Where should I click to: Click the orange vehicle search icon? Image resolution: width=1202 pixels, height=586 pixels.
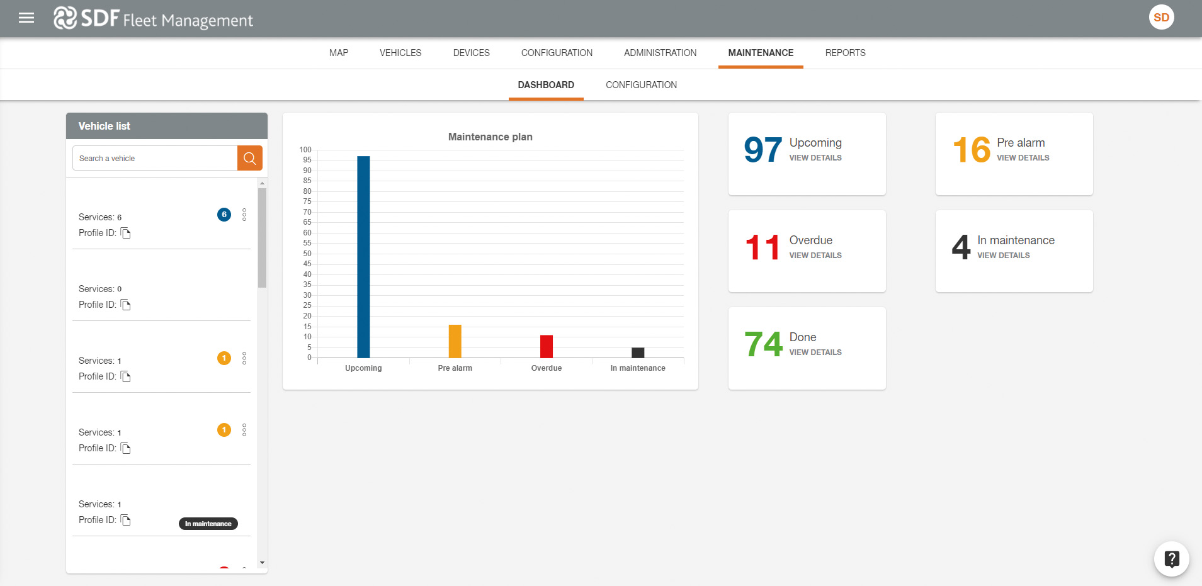point(249,158)
